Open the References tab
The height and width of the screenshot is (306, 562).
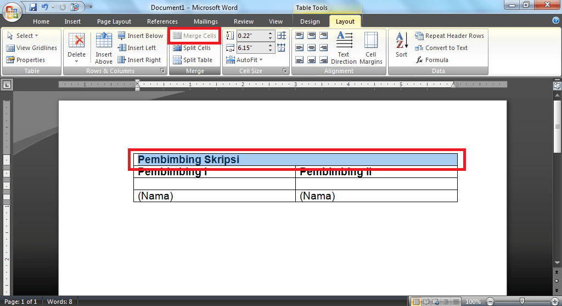162,21
